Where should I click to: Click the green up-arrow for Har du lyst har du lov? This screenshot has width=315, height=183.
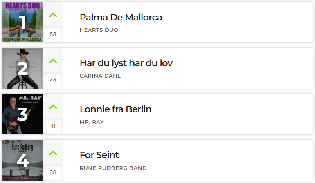[53, 61]
